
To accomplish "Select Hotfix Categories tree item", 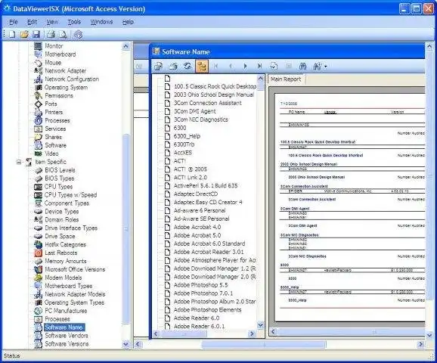I will coord(65,244).
